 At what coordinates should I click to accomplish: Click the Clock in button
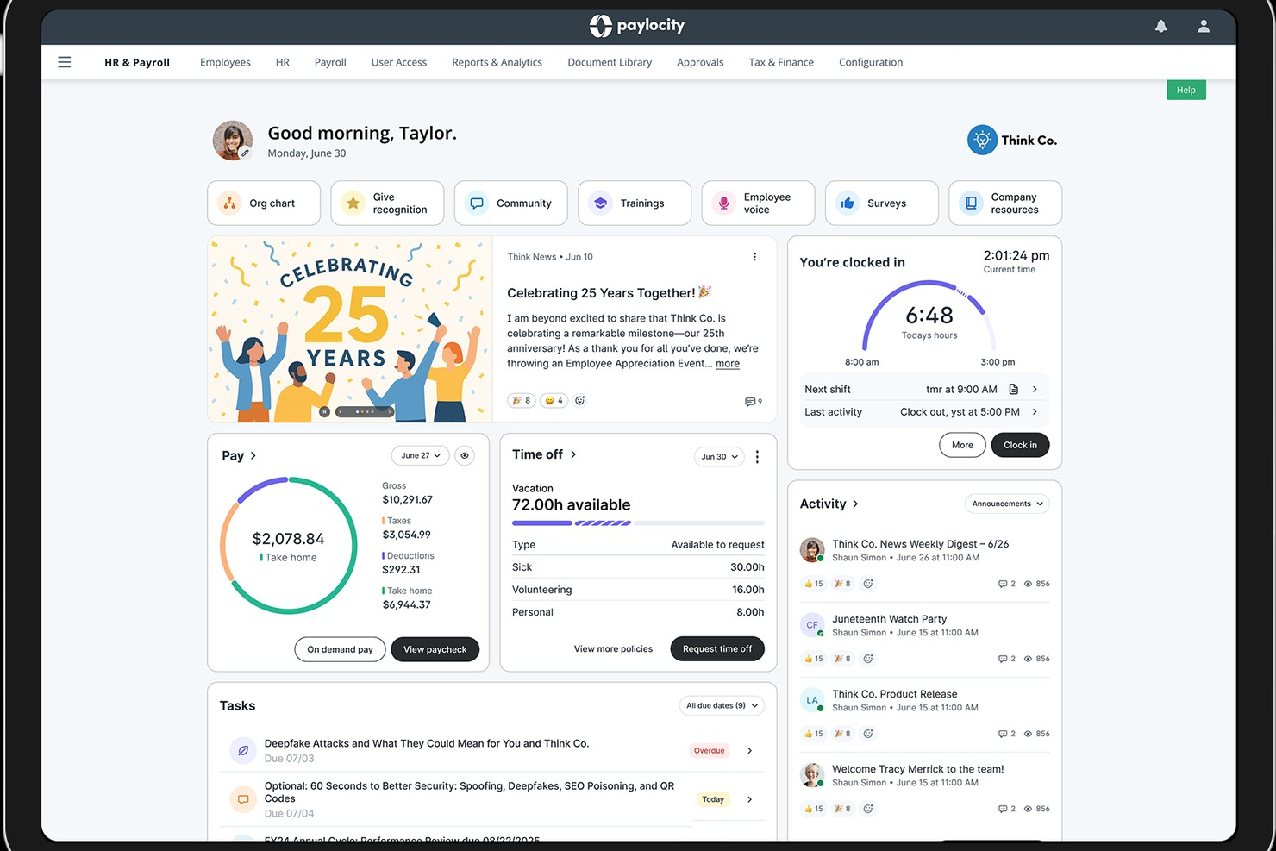tap(1020, 445)
